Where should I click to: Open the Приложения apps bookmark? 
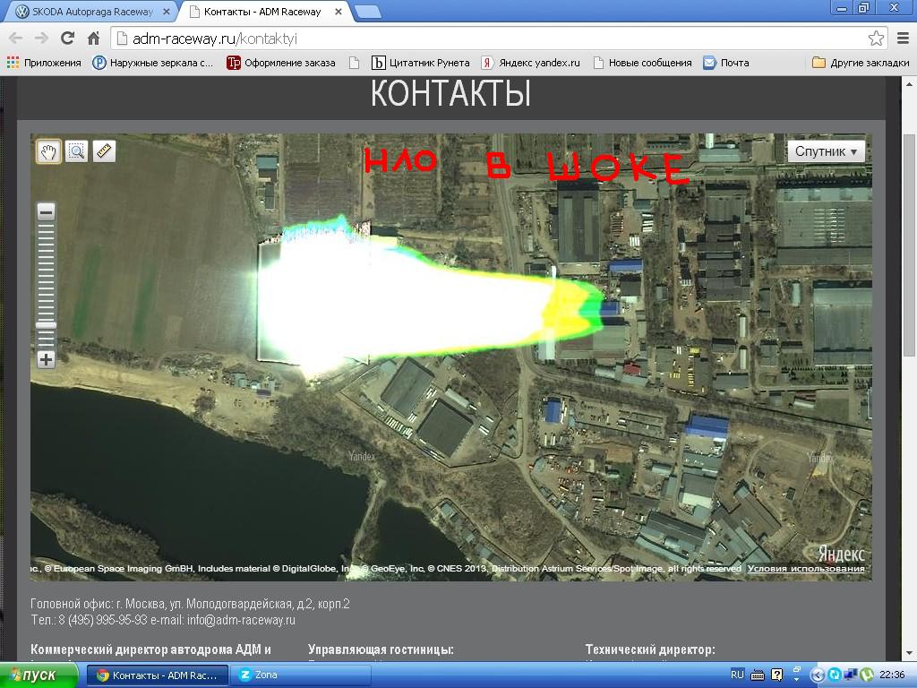tap(45, 63)
